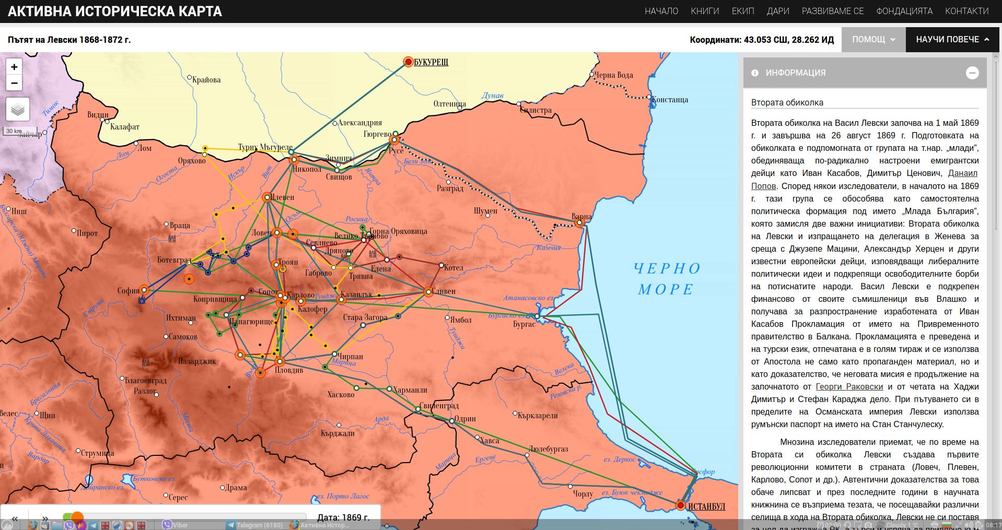Go to the КНИГИ menu item
1002x530 pixels.
pyautogui.click(x=705, y=11)
